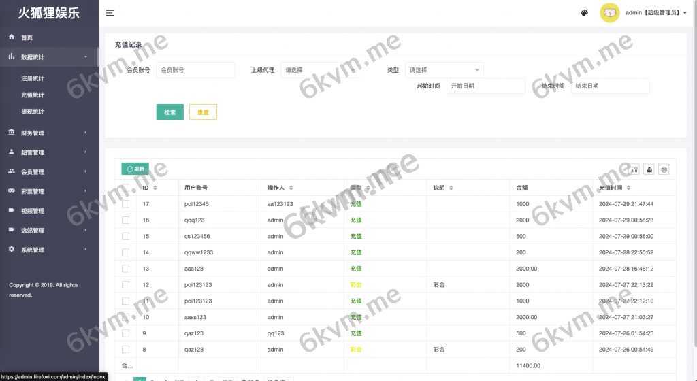The height and width of the screenshot is (381, 697).
Task: Open the theme palette icon
Action: [x=584, y=13]
